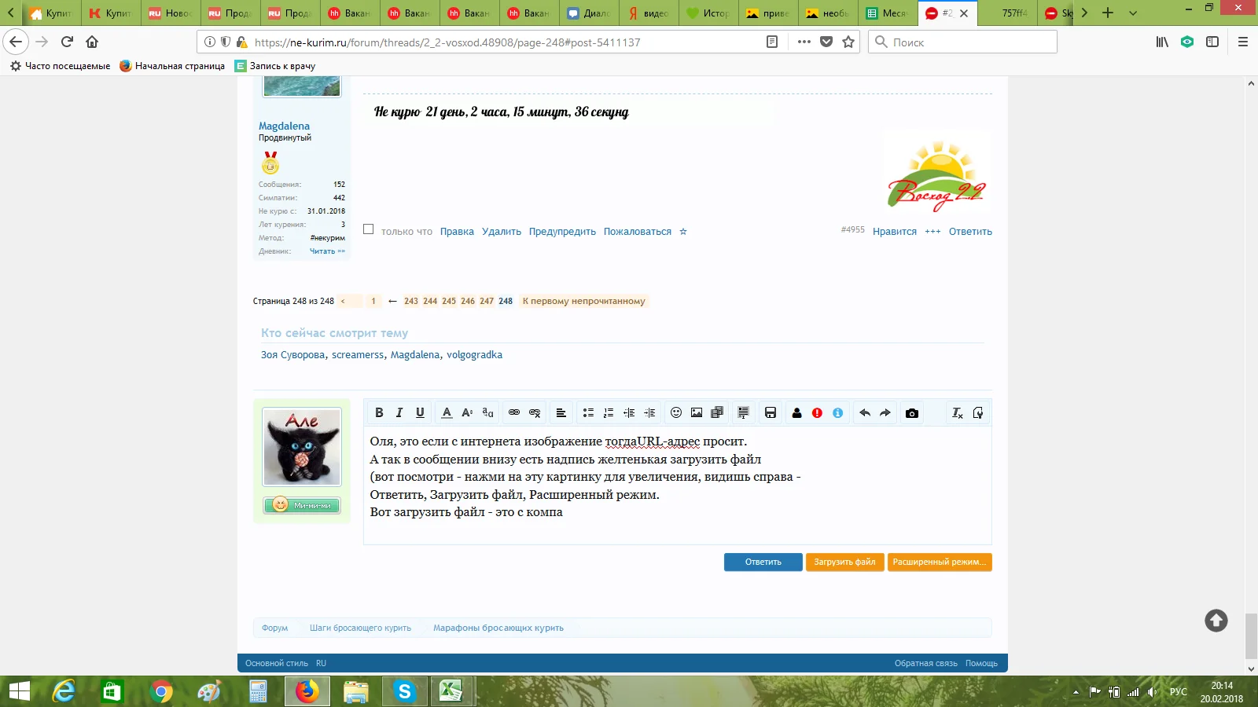Viewport: 1258px width, 707px height.
Task: Open the text alignment dropdown
Action: pyautogui.click(x=561, y=412)
